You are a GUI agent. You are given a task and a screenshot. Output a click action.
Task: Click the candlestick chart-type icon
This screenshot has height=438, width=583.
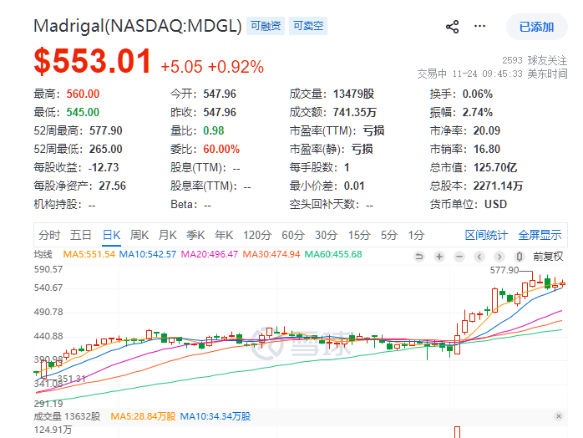click(519, 257)
